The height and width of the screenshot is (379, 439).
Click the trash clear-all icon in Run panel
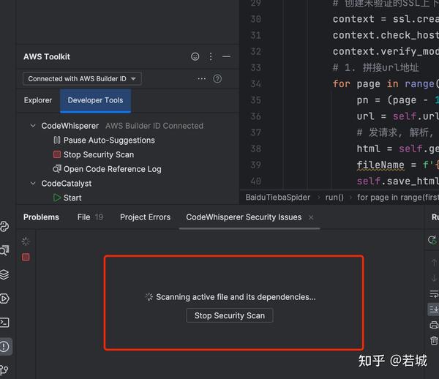click(434, 340)
